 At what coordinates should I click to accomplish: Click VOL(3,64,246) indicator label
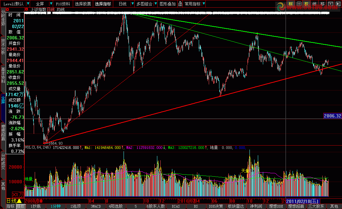[38, 148]
